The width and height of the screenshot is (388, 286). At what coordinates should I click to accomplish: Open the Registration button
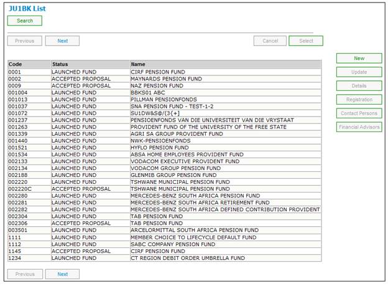click(x=359, y=100)
